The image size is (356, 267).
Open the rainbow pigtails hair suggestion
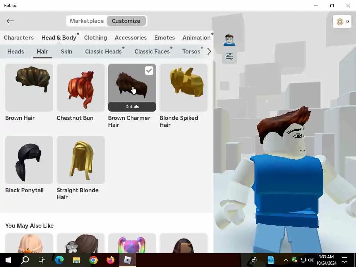[x=132, y=243]
